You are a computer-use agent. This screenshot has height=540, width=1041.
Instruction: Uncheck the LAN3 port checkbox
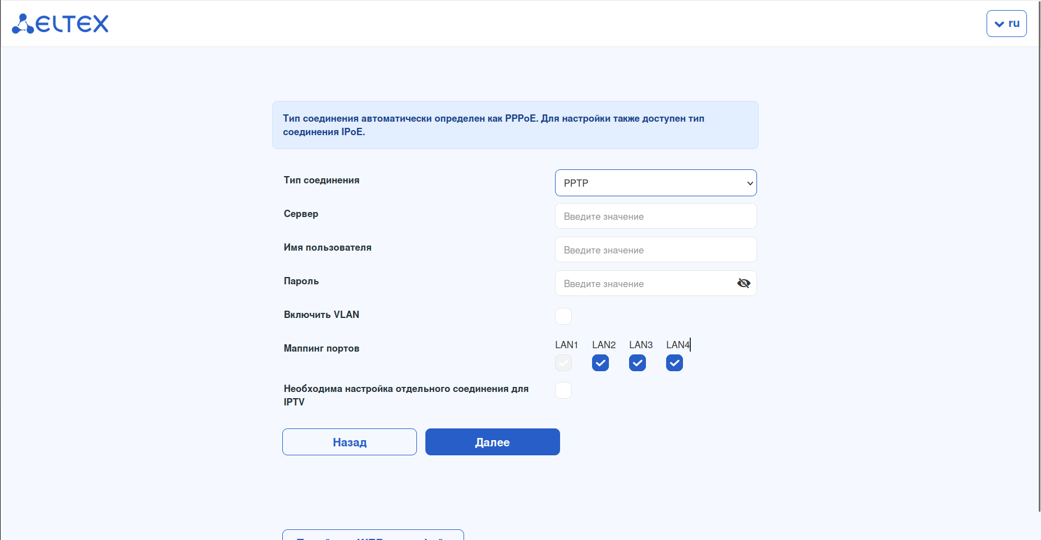click(x=638, y=363)
